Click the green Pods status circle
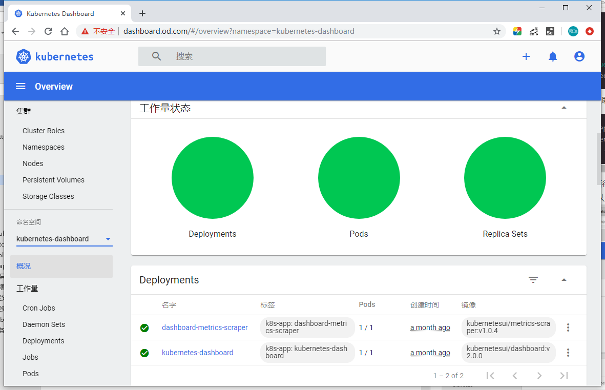The width and height of the screenshot is (605, 390). [x=359, y=178]
